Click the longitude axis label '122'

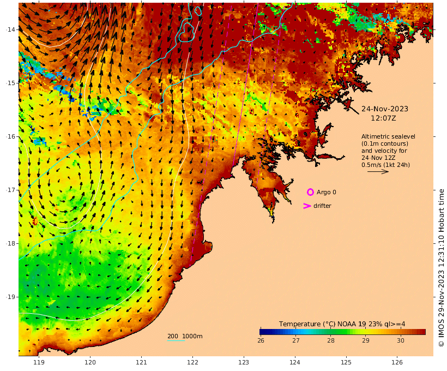click(192, 362)
